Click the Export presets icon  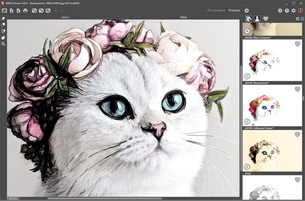click(41, 10)
